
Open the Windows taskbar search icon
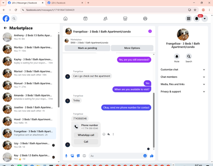[12, 165]
